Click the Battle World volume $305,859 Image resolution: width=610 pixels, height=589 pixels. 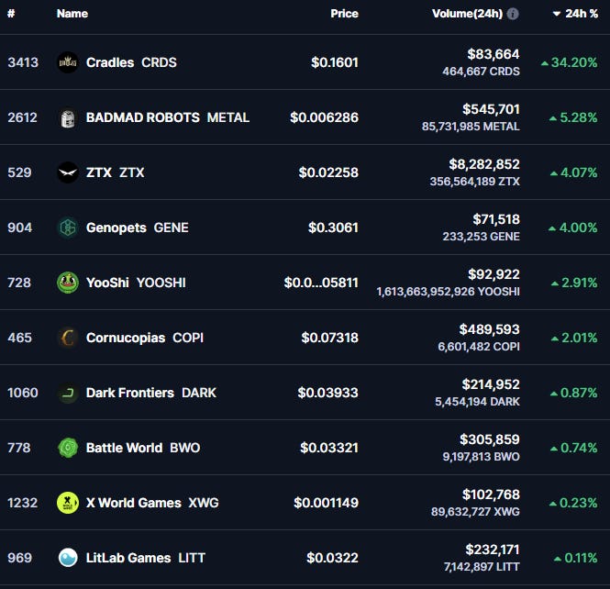coord(490,439)
